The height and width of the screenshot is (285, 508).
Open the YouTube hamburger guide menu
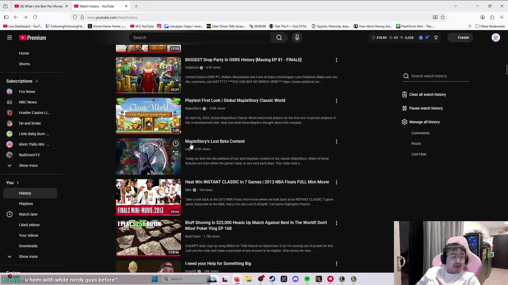coord(10,38)
